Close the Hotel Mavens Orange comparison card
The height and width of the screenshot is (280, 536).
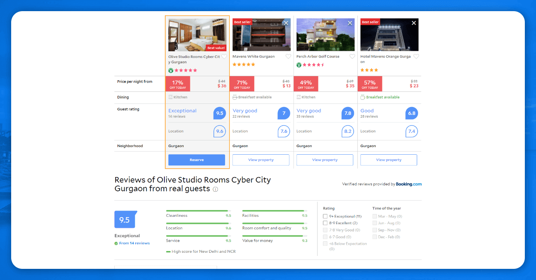(x=414, y=23)
